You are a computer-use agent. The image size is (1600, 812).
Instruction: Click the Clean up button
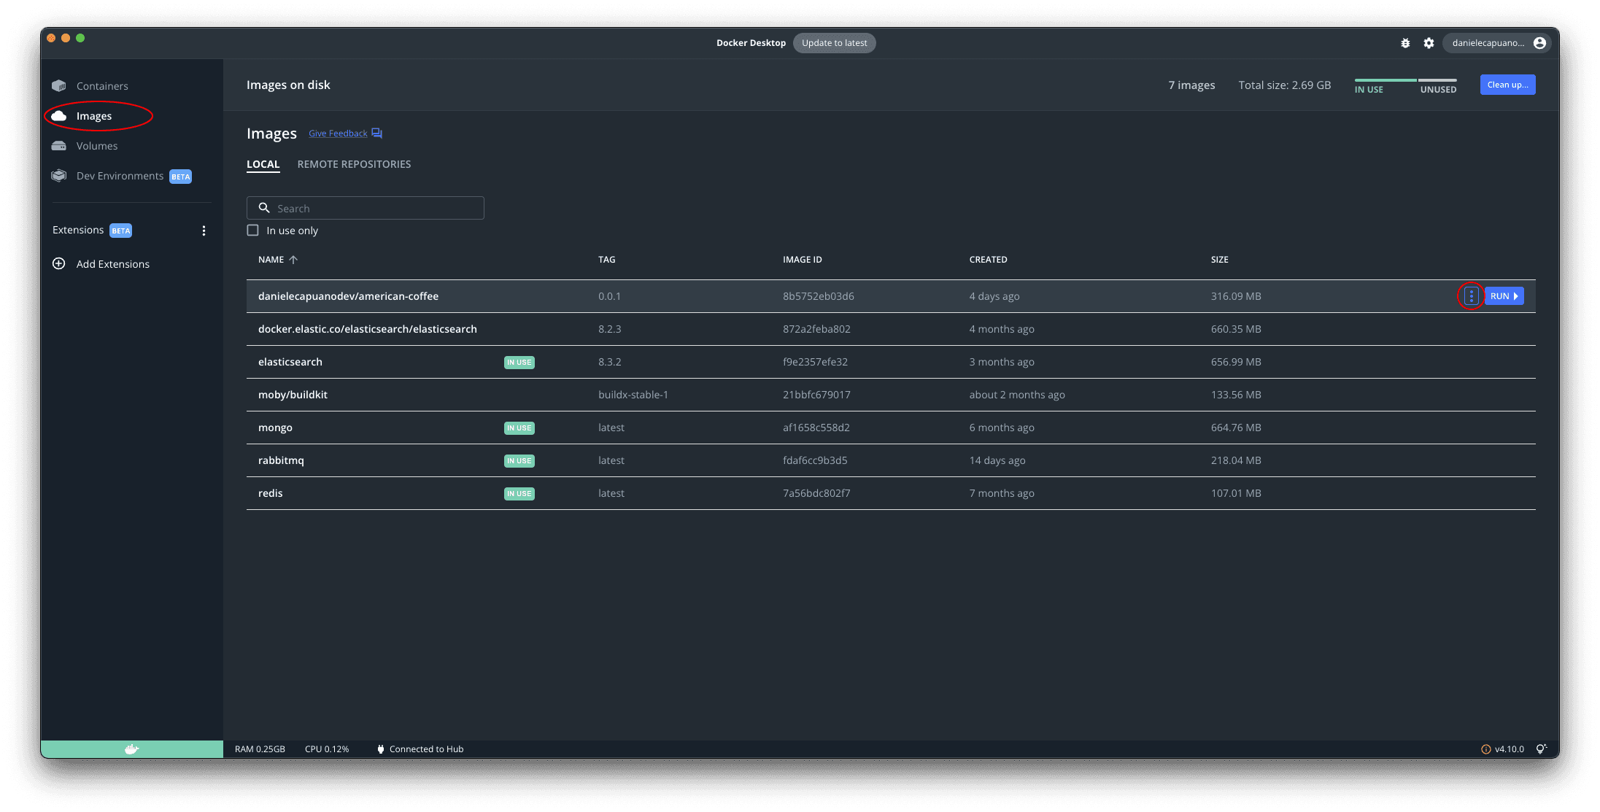[1507, 84]
